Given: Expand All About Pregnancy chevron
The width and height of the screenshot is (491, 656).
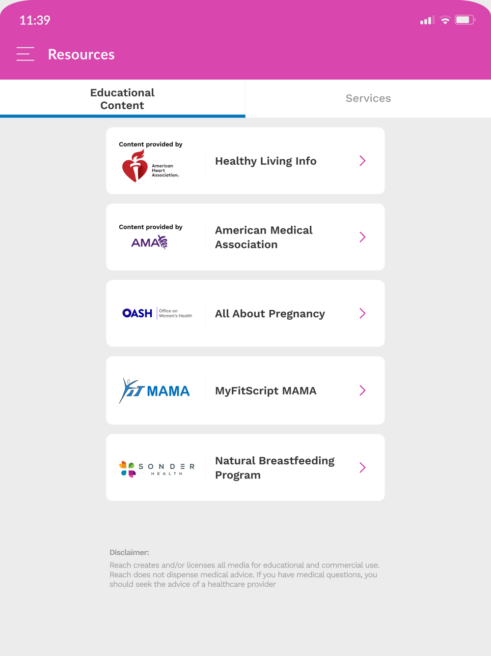Looking at the screenshot, I should (362, 313).
